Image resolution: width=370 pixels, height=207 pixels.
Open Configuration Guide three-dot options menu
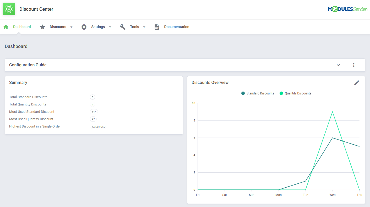point(354,65)
